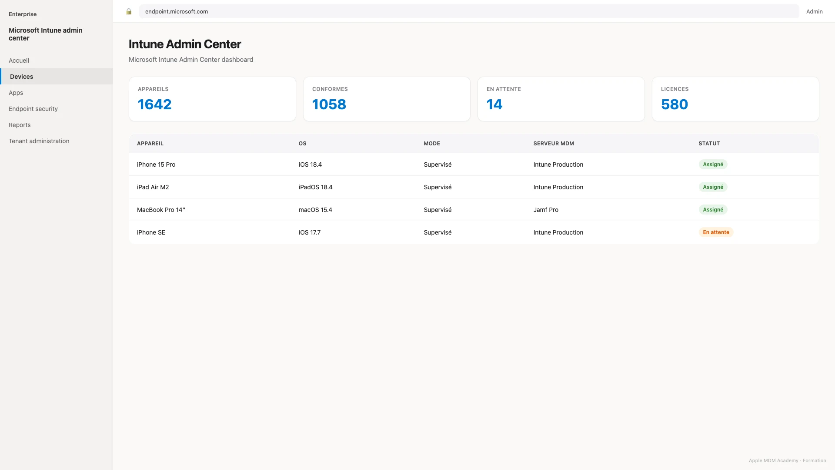Viewport: 835px width, 470px height.
Task: Click the macOS 15.4 cell
Action: pyautogui.click(x=315, y=210)
